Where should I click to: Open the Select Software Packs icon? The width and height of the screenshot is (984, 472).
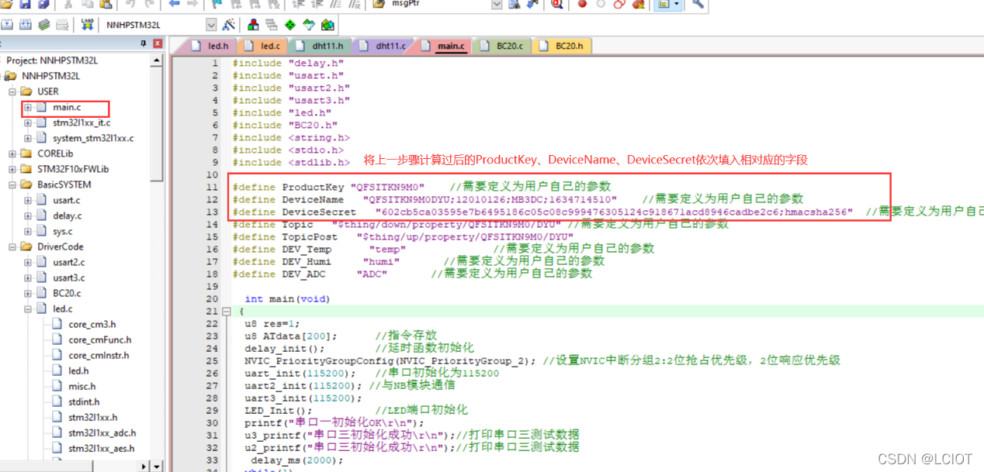click(309, 25)
